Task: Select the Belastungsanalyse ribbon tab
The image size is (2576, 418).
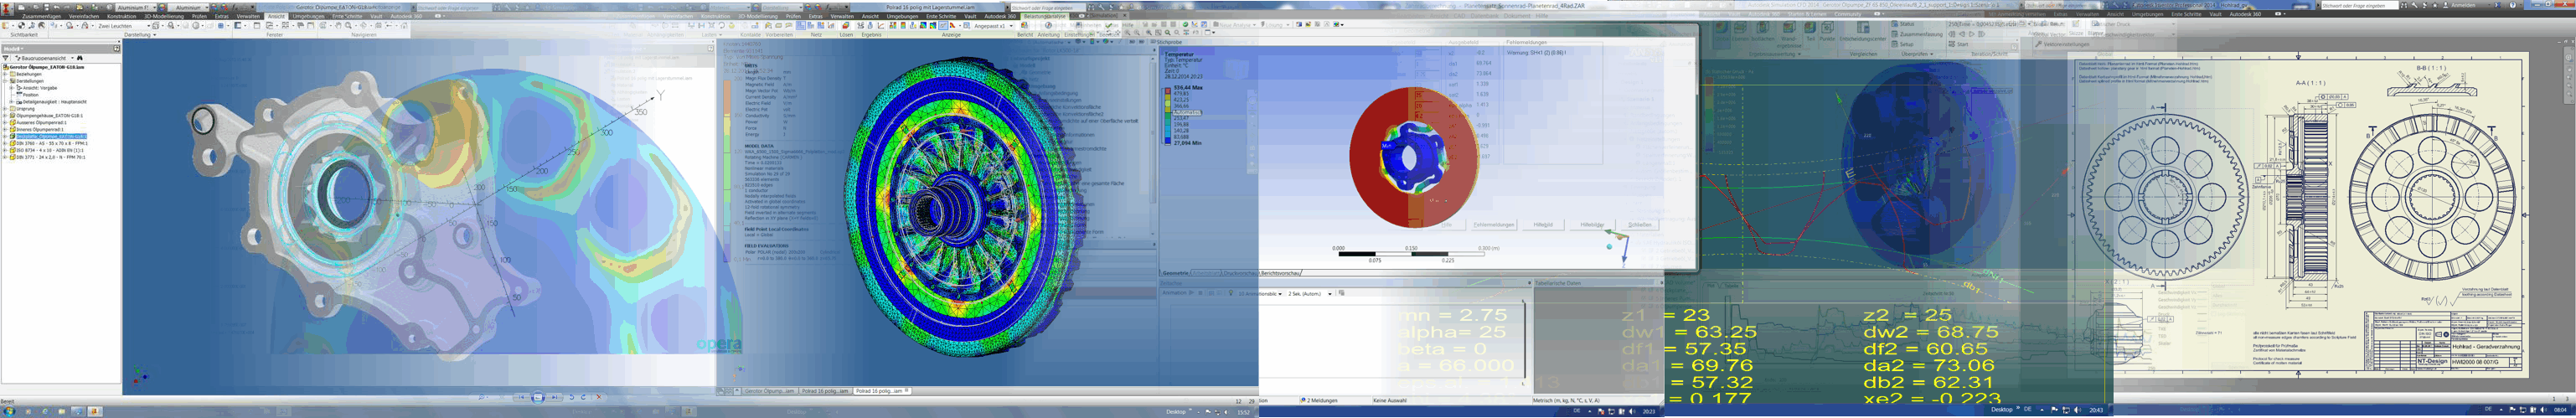Action: pyautogui.click(x=1045, y=16)
